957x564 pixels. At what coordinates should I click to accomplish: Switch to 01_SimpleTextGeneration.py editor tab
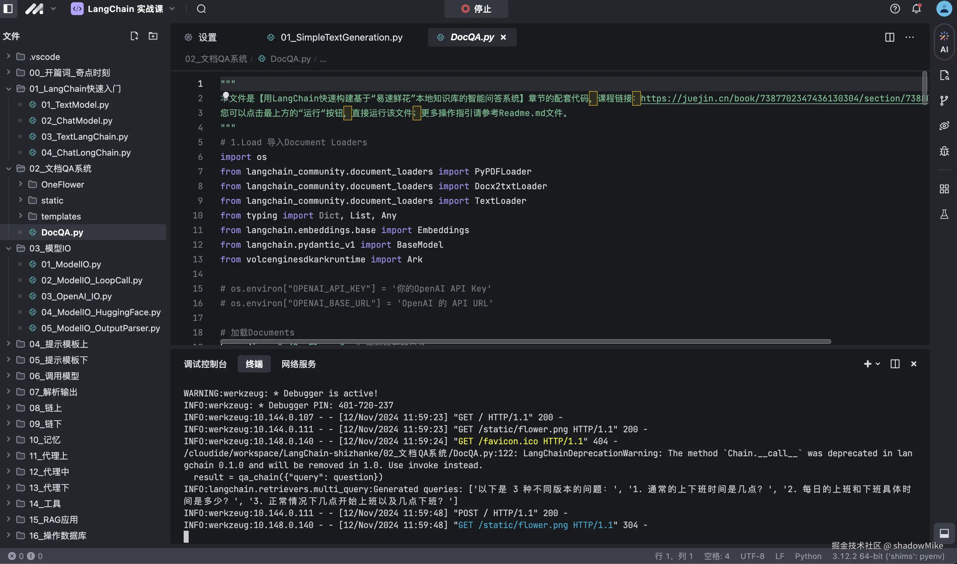pyautogui.click(x=341, y=37)
